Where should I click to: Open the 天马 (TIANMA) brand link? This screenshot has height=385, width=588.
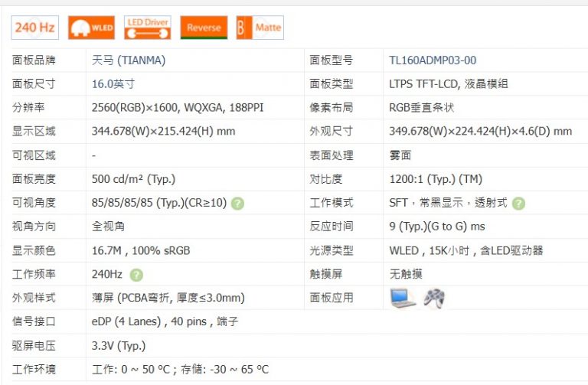coord(128,60)
